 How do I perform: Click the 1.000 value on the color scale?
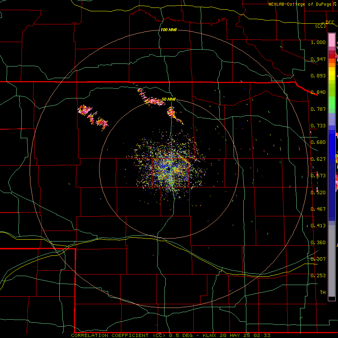pyautogui.click(x=318, y=42)
